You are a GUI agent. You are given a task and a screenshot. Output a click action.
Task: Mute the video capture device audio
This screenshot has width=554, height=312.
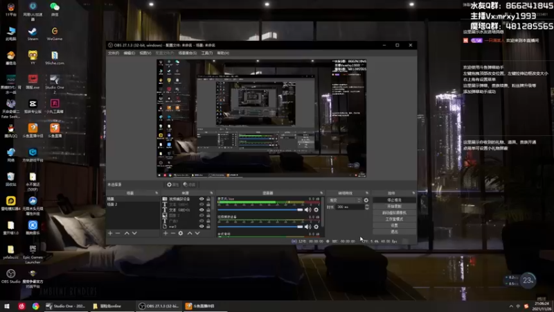pos(308,227)
